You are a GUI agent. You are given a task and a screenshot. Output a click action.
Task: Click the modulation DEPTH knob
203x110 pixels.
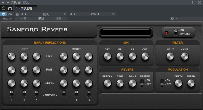(178, 83)
